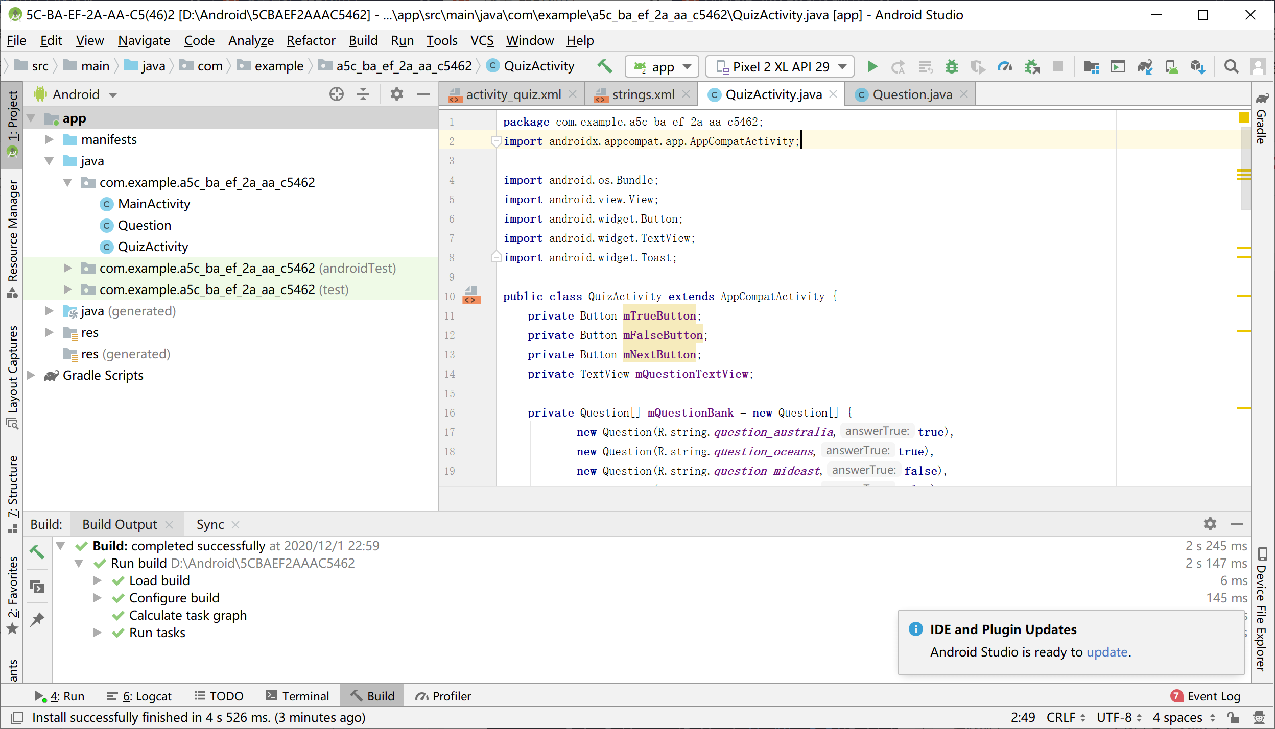The image size is (1275, 729).
Task: Open the SDK Manager icon
Action: [1198, 67]
